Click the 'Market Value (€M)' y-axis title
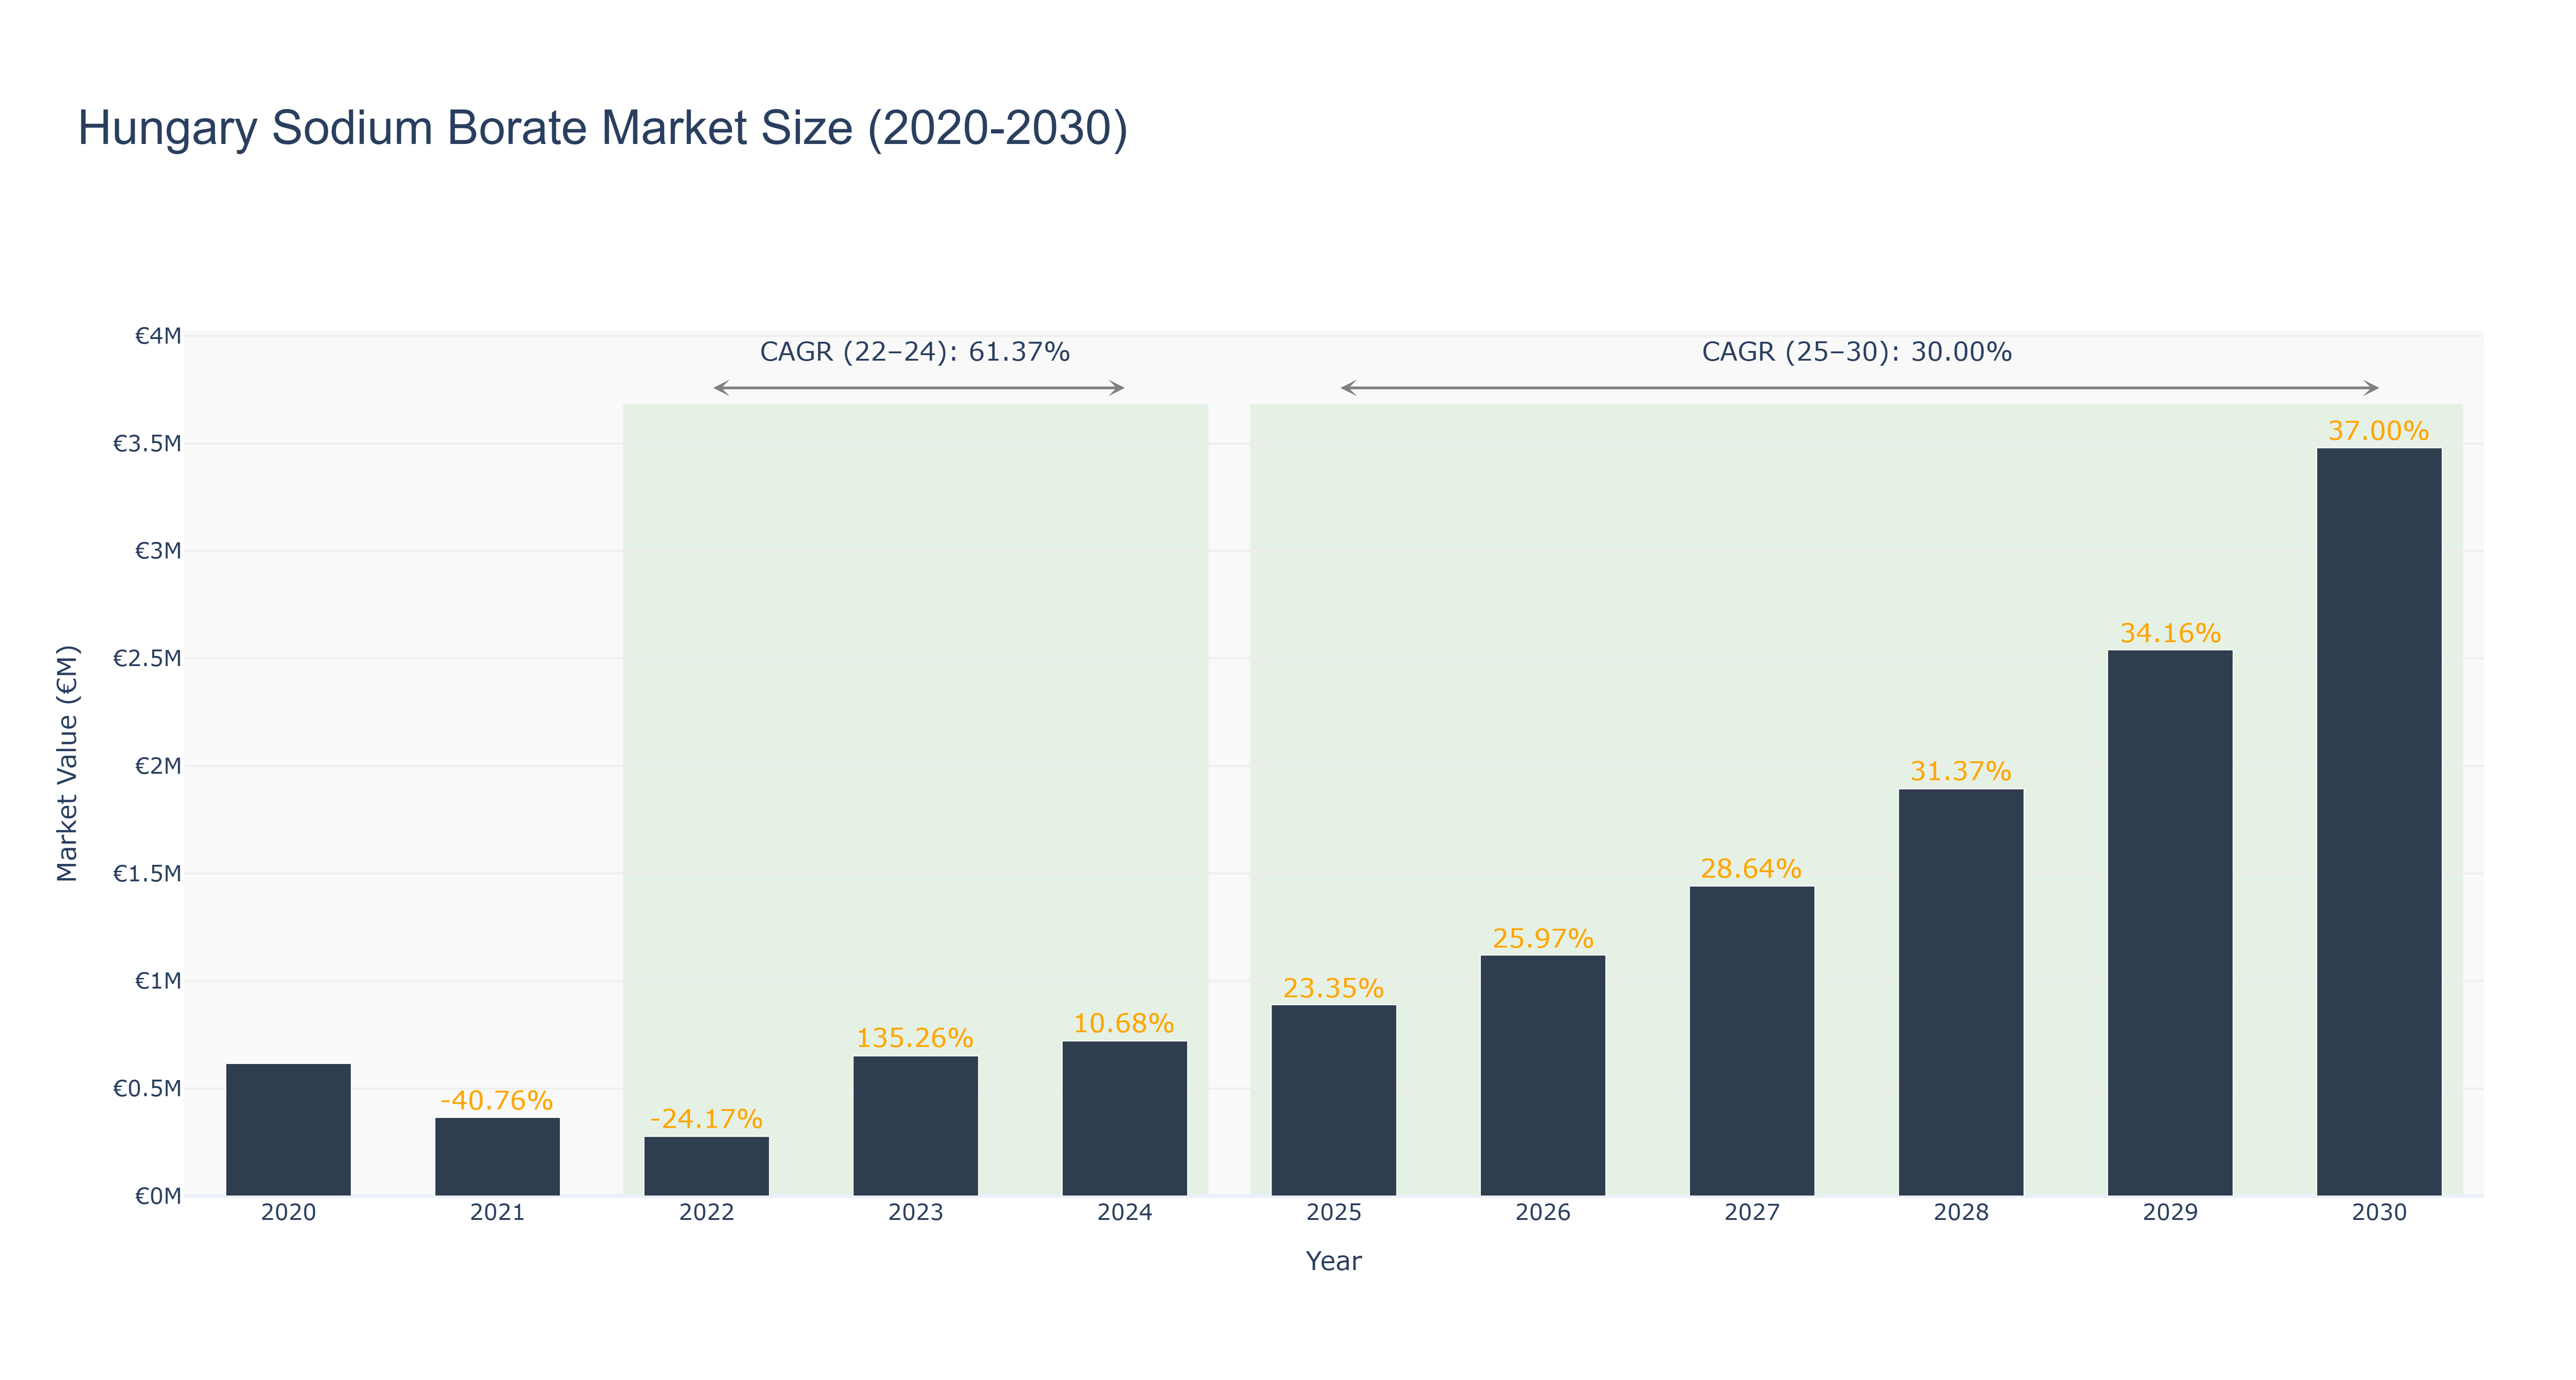The width and height of the screenshot is (2576, 1380). [67, 764]
